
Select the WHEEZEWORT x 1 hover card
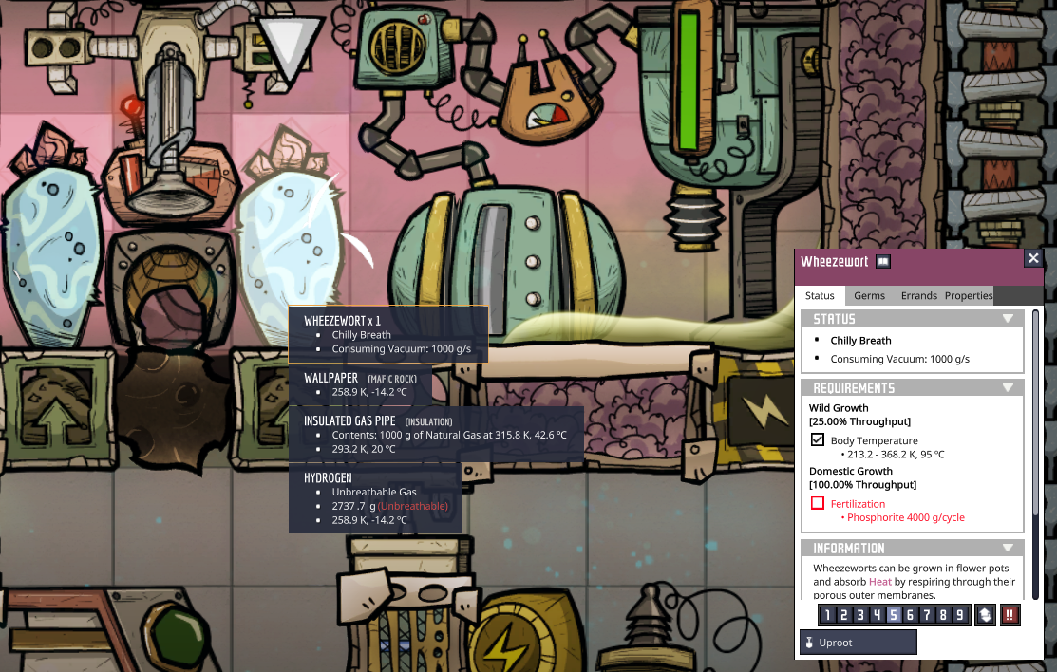(388, 334)
